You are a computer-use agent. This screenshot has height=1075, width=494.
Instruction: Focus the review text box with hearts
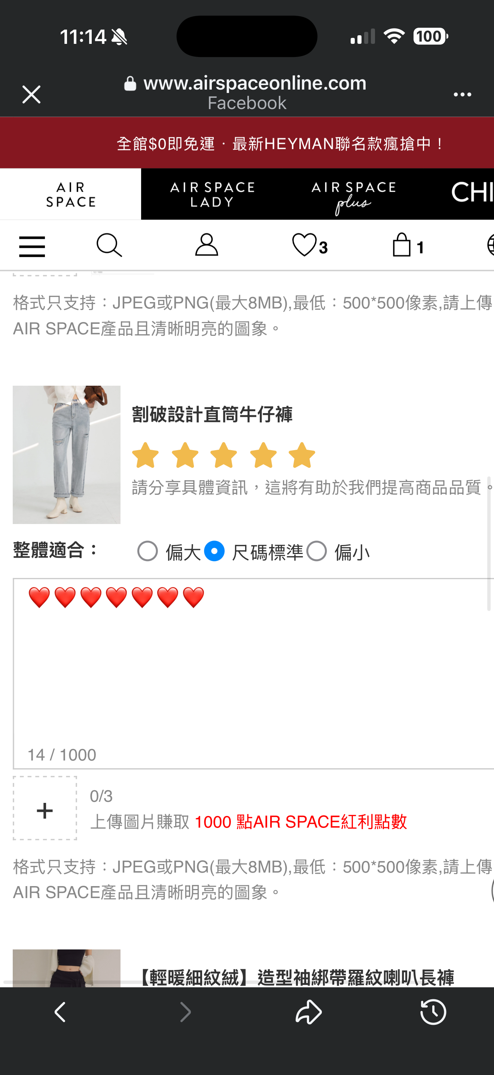coord(253,674)
